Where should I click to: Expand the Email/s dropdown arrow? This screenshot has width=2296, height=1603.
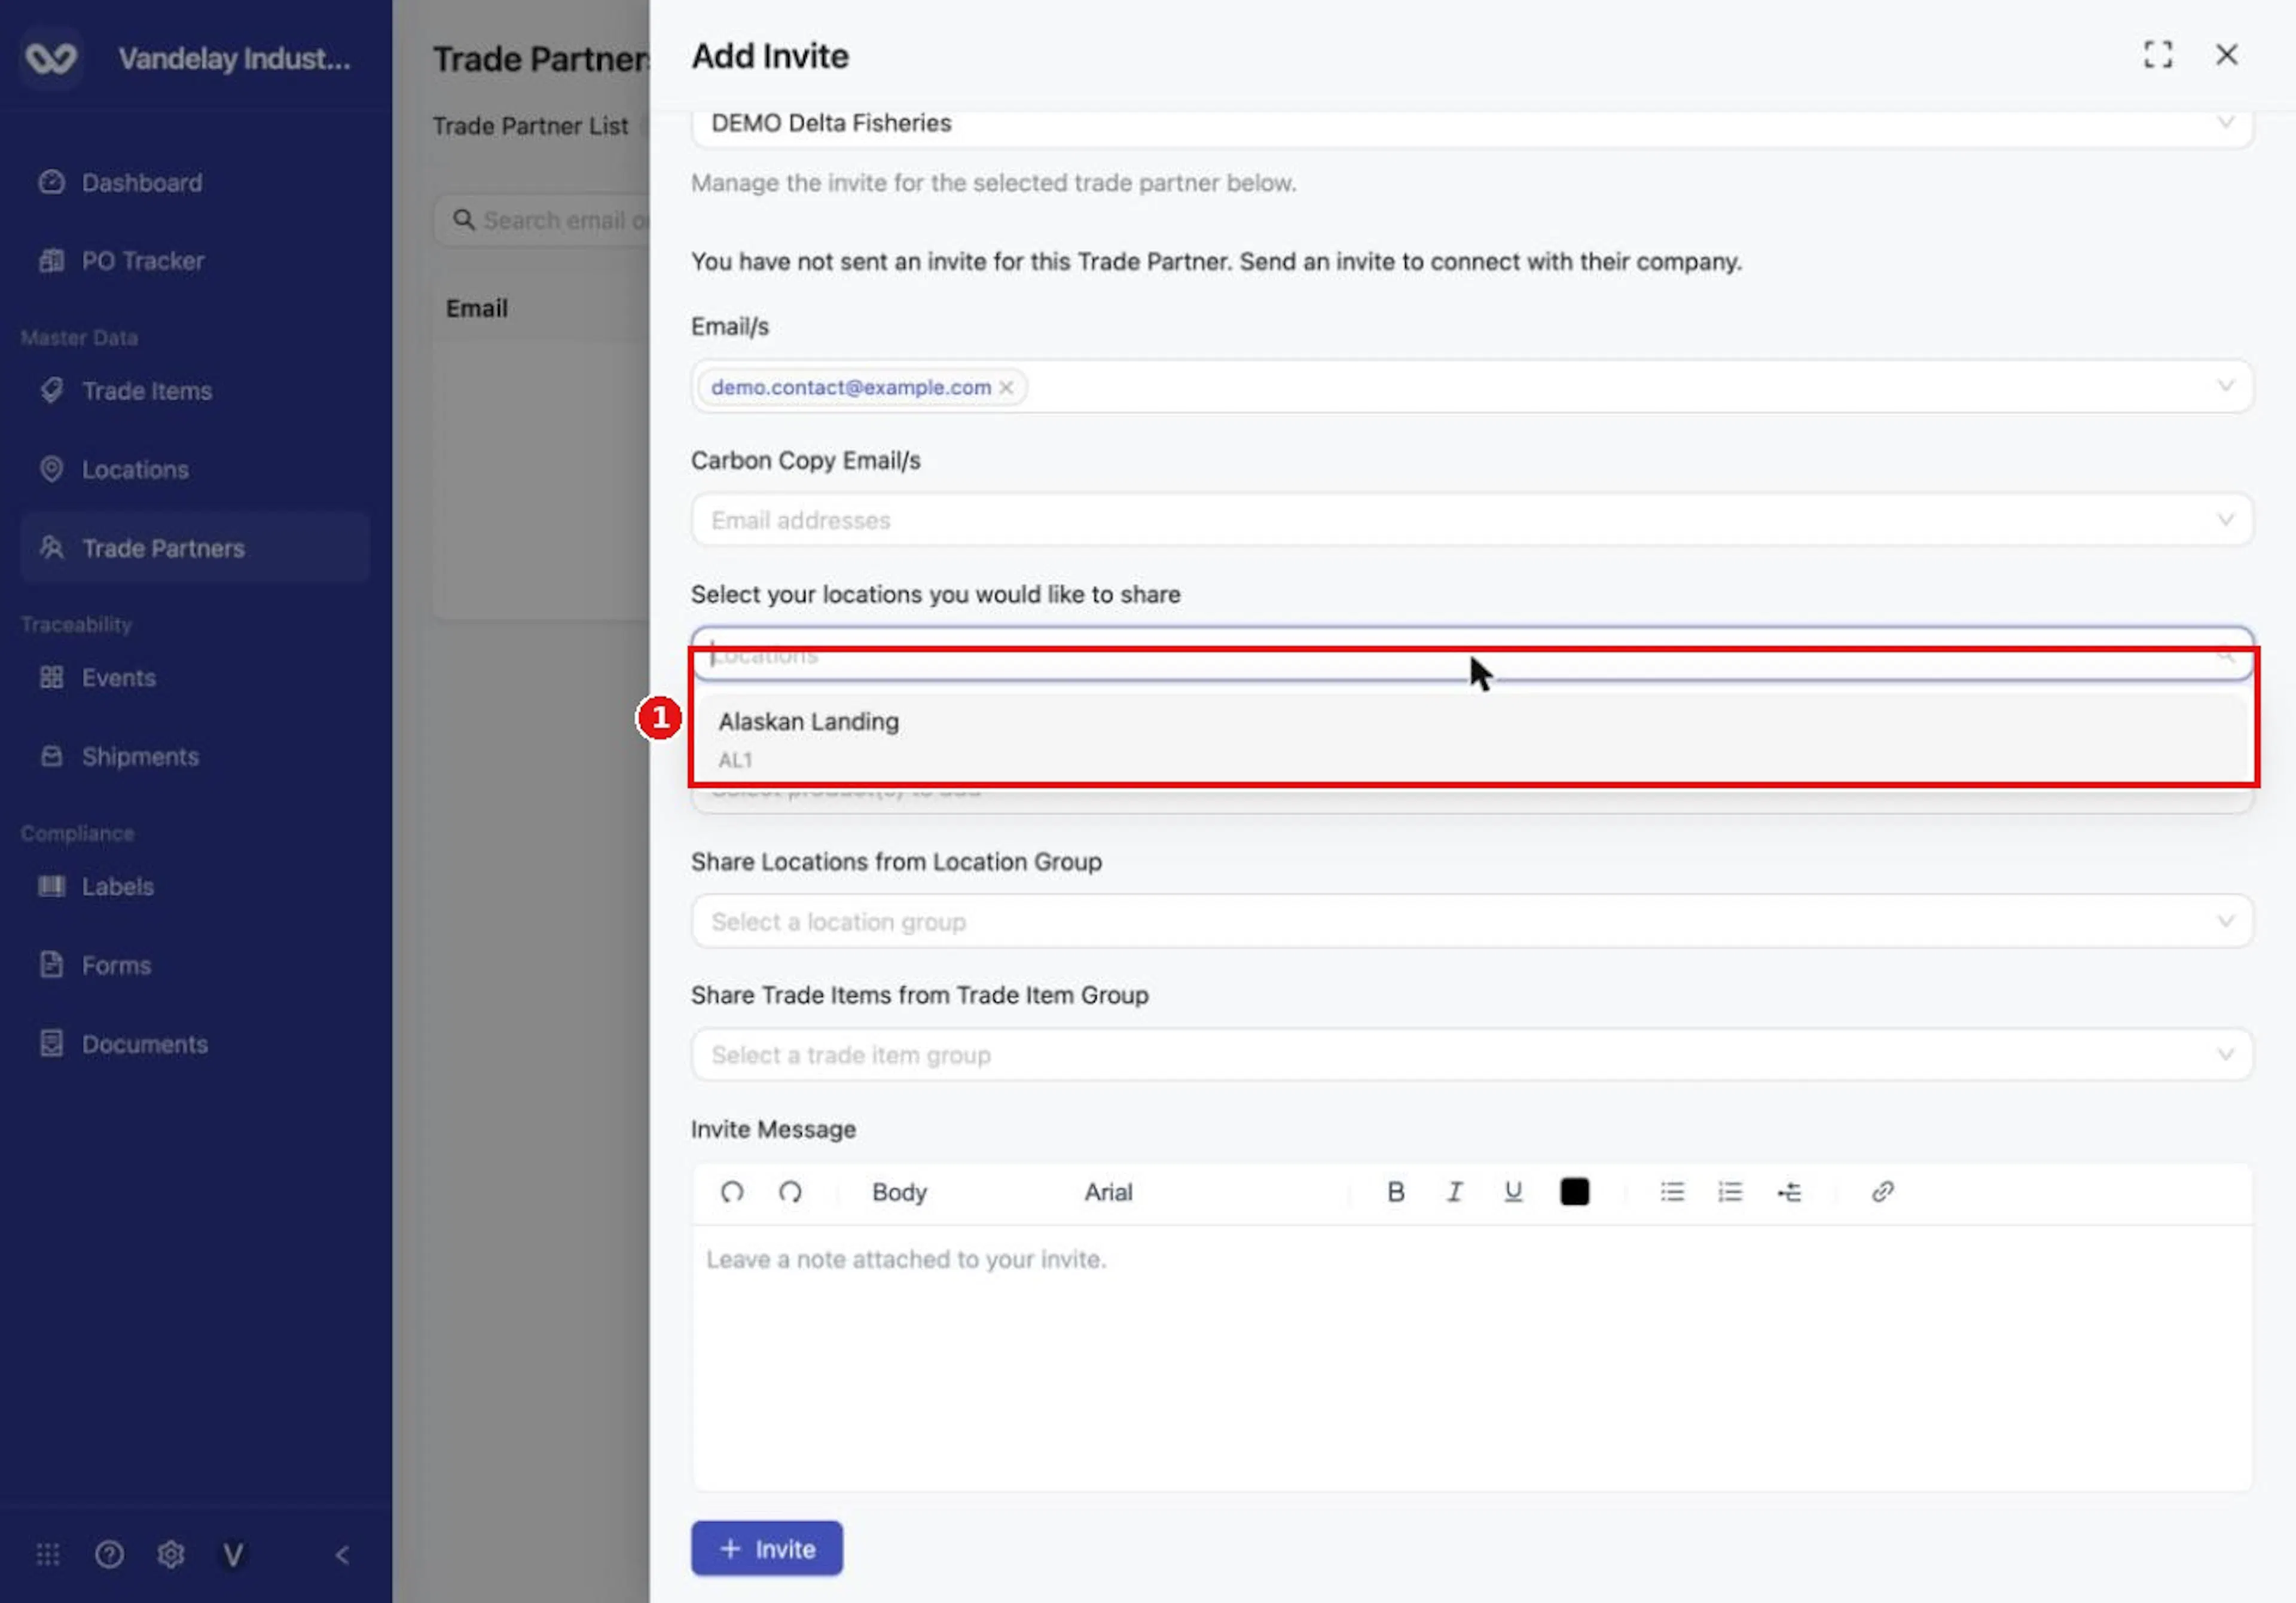click(x=2225, y=386)
